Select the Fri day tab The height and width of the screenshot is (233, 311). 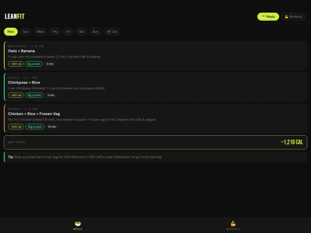point(69,32)
